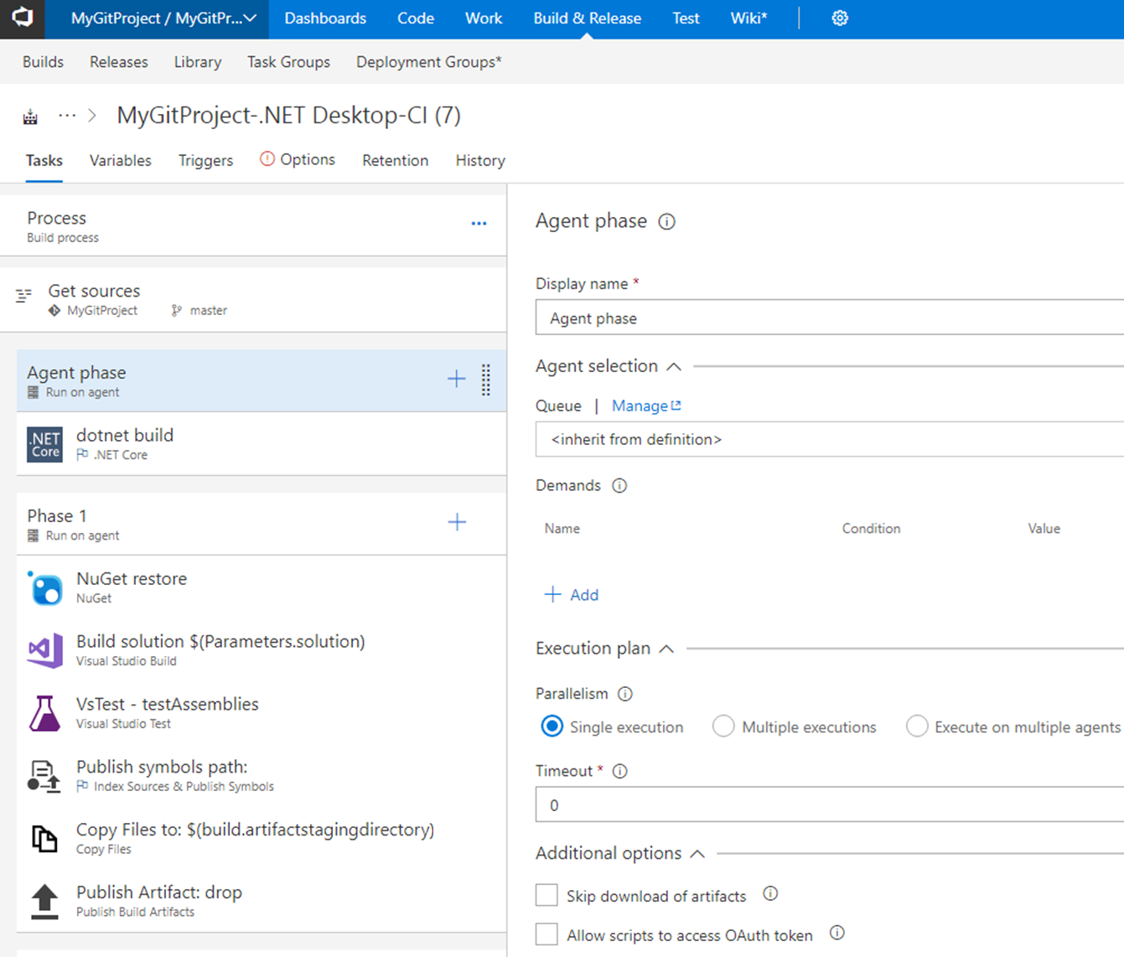This screenshot has height=957, width=1124.
Task: Select the Publish Artifact upload icon
Action: tap(44, 902)
